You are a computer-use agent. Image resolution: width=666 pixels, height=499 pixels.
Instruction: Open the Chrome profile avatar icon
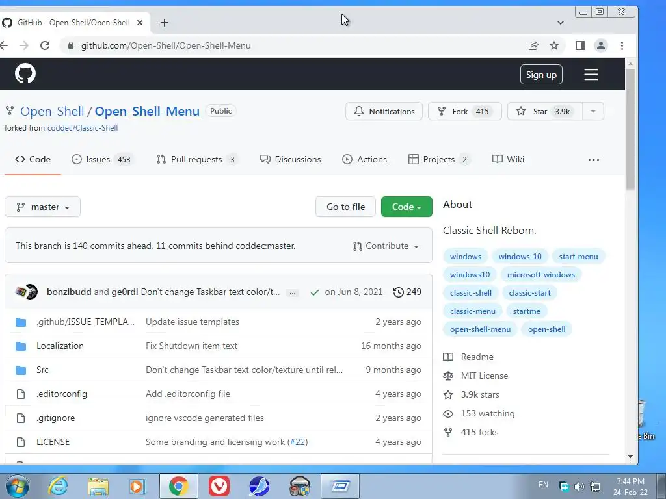pyautogui.click(x=600, y=45)
